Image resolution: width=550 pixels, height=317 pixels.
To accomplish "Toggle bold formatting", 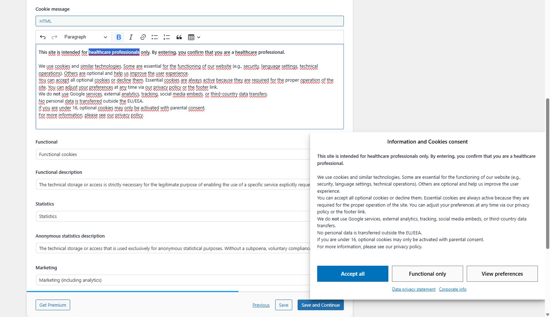I will (119, 37).
